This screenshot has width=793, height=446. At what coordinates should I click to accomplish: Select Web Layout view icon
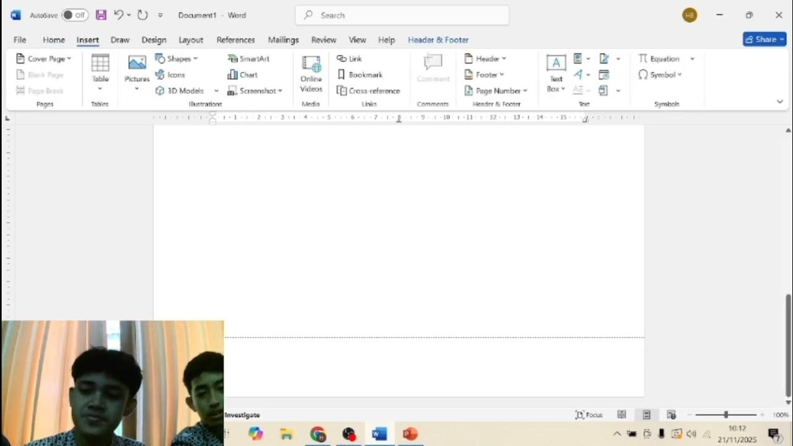tap(671, 414)
